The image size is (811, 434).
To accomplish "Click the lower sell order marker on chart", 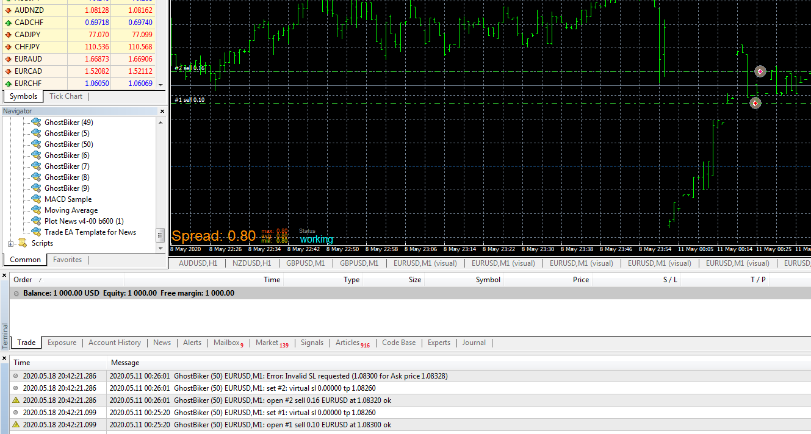I will [x=755, y=103].
